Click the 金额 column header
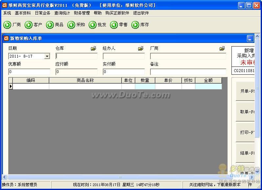This screenshot has height=190, width=262. click(x=208, y=80)
